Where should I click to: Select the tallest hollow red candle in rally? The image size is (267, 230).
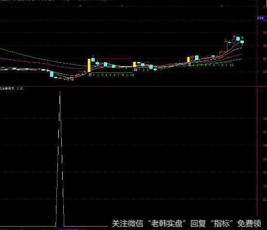pyautogui.click(x=226, y=46)
